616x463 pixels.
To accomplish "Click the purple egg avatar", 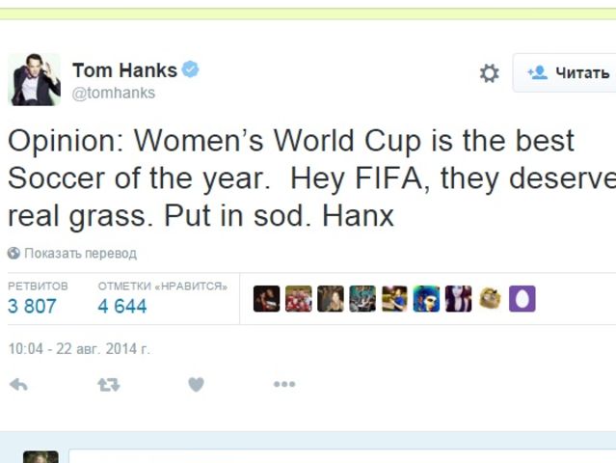I will [x=522, y=299].
